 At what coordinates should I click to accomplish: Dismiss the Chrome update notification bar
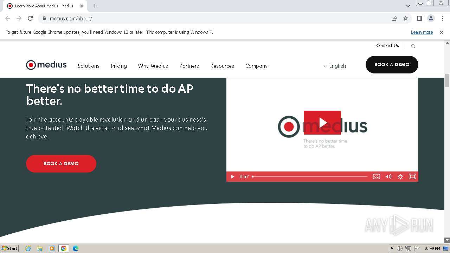click(x=442, y=32)
